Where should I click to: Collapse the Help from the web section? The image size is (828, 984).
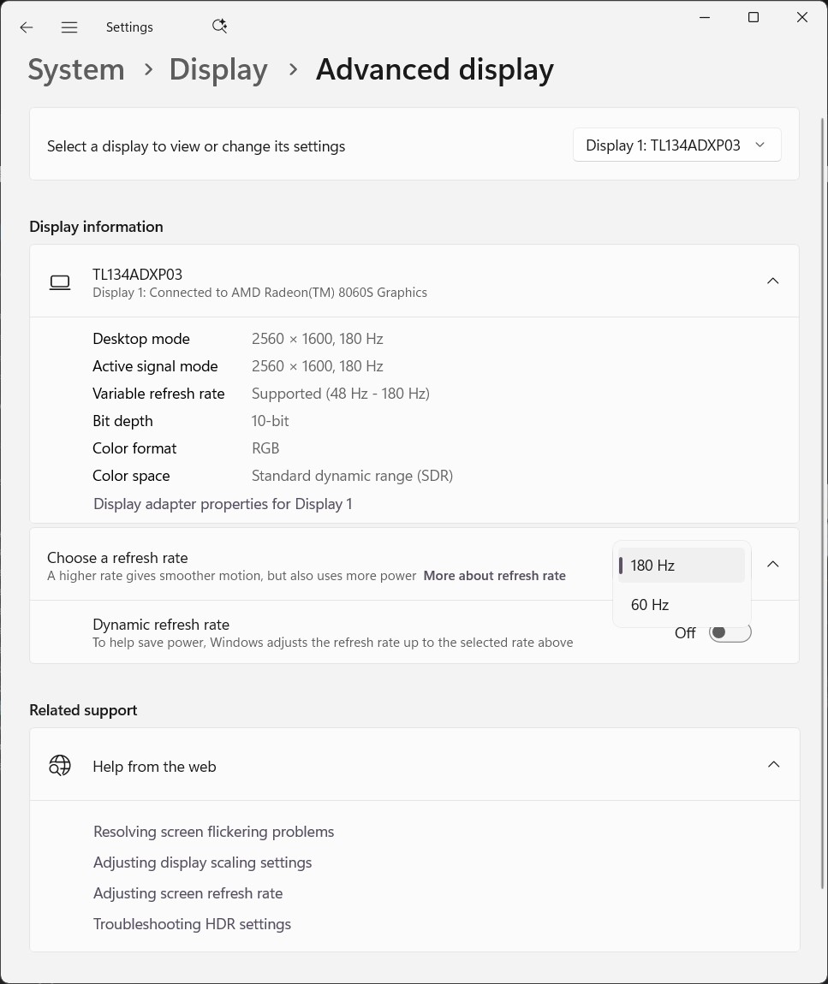point(772,765)
